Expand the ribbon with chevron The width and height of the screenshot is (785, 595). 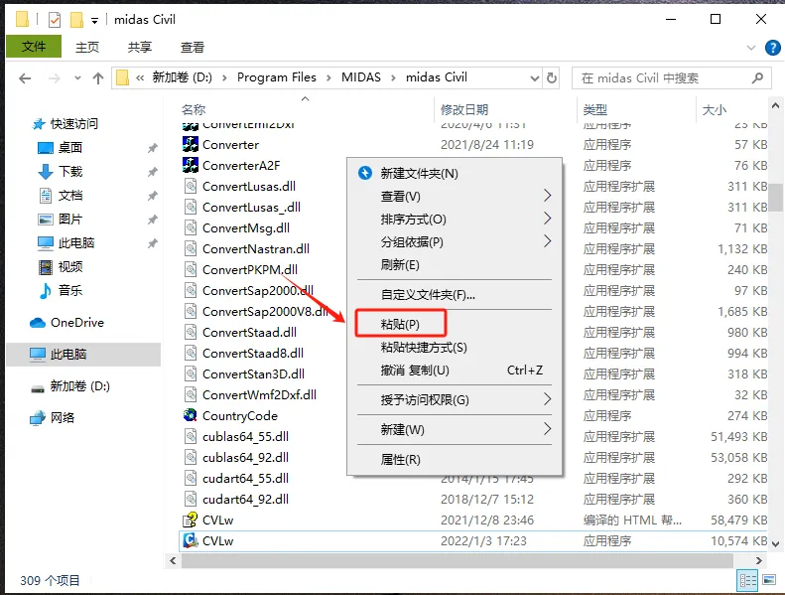point(751,48)
